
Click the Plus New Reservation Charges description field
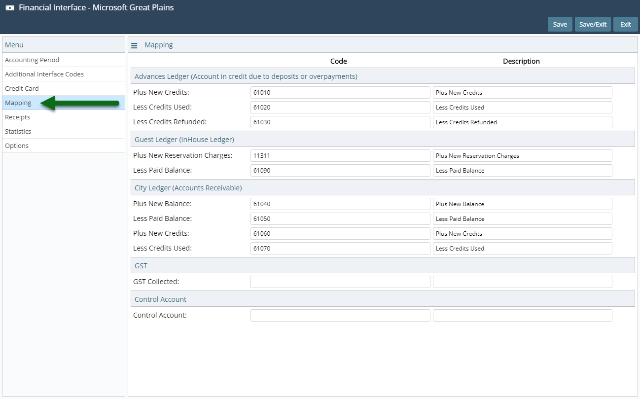tap(523, 155)
